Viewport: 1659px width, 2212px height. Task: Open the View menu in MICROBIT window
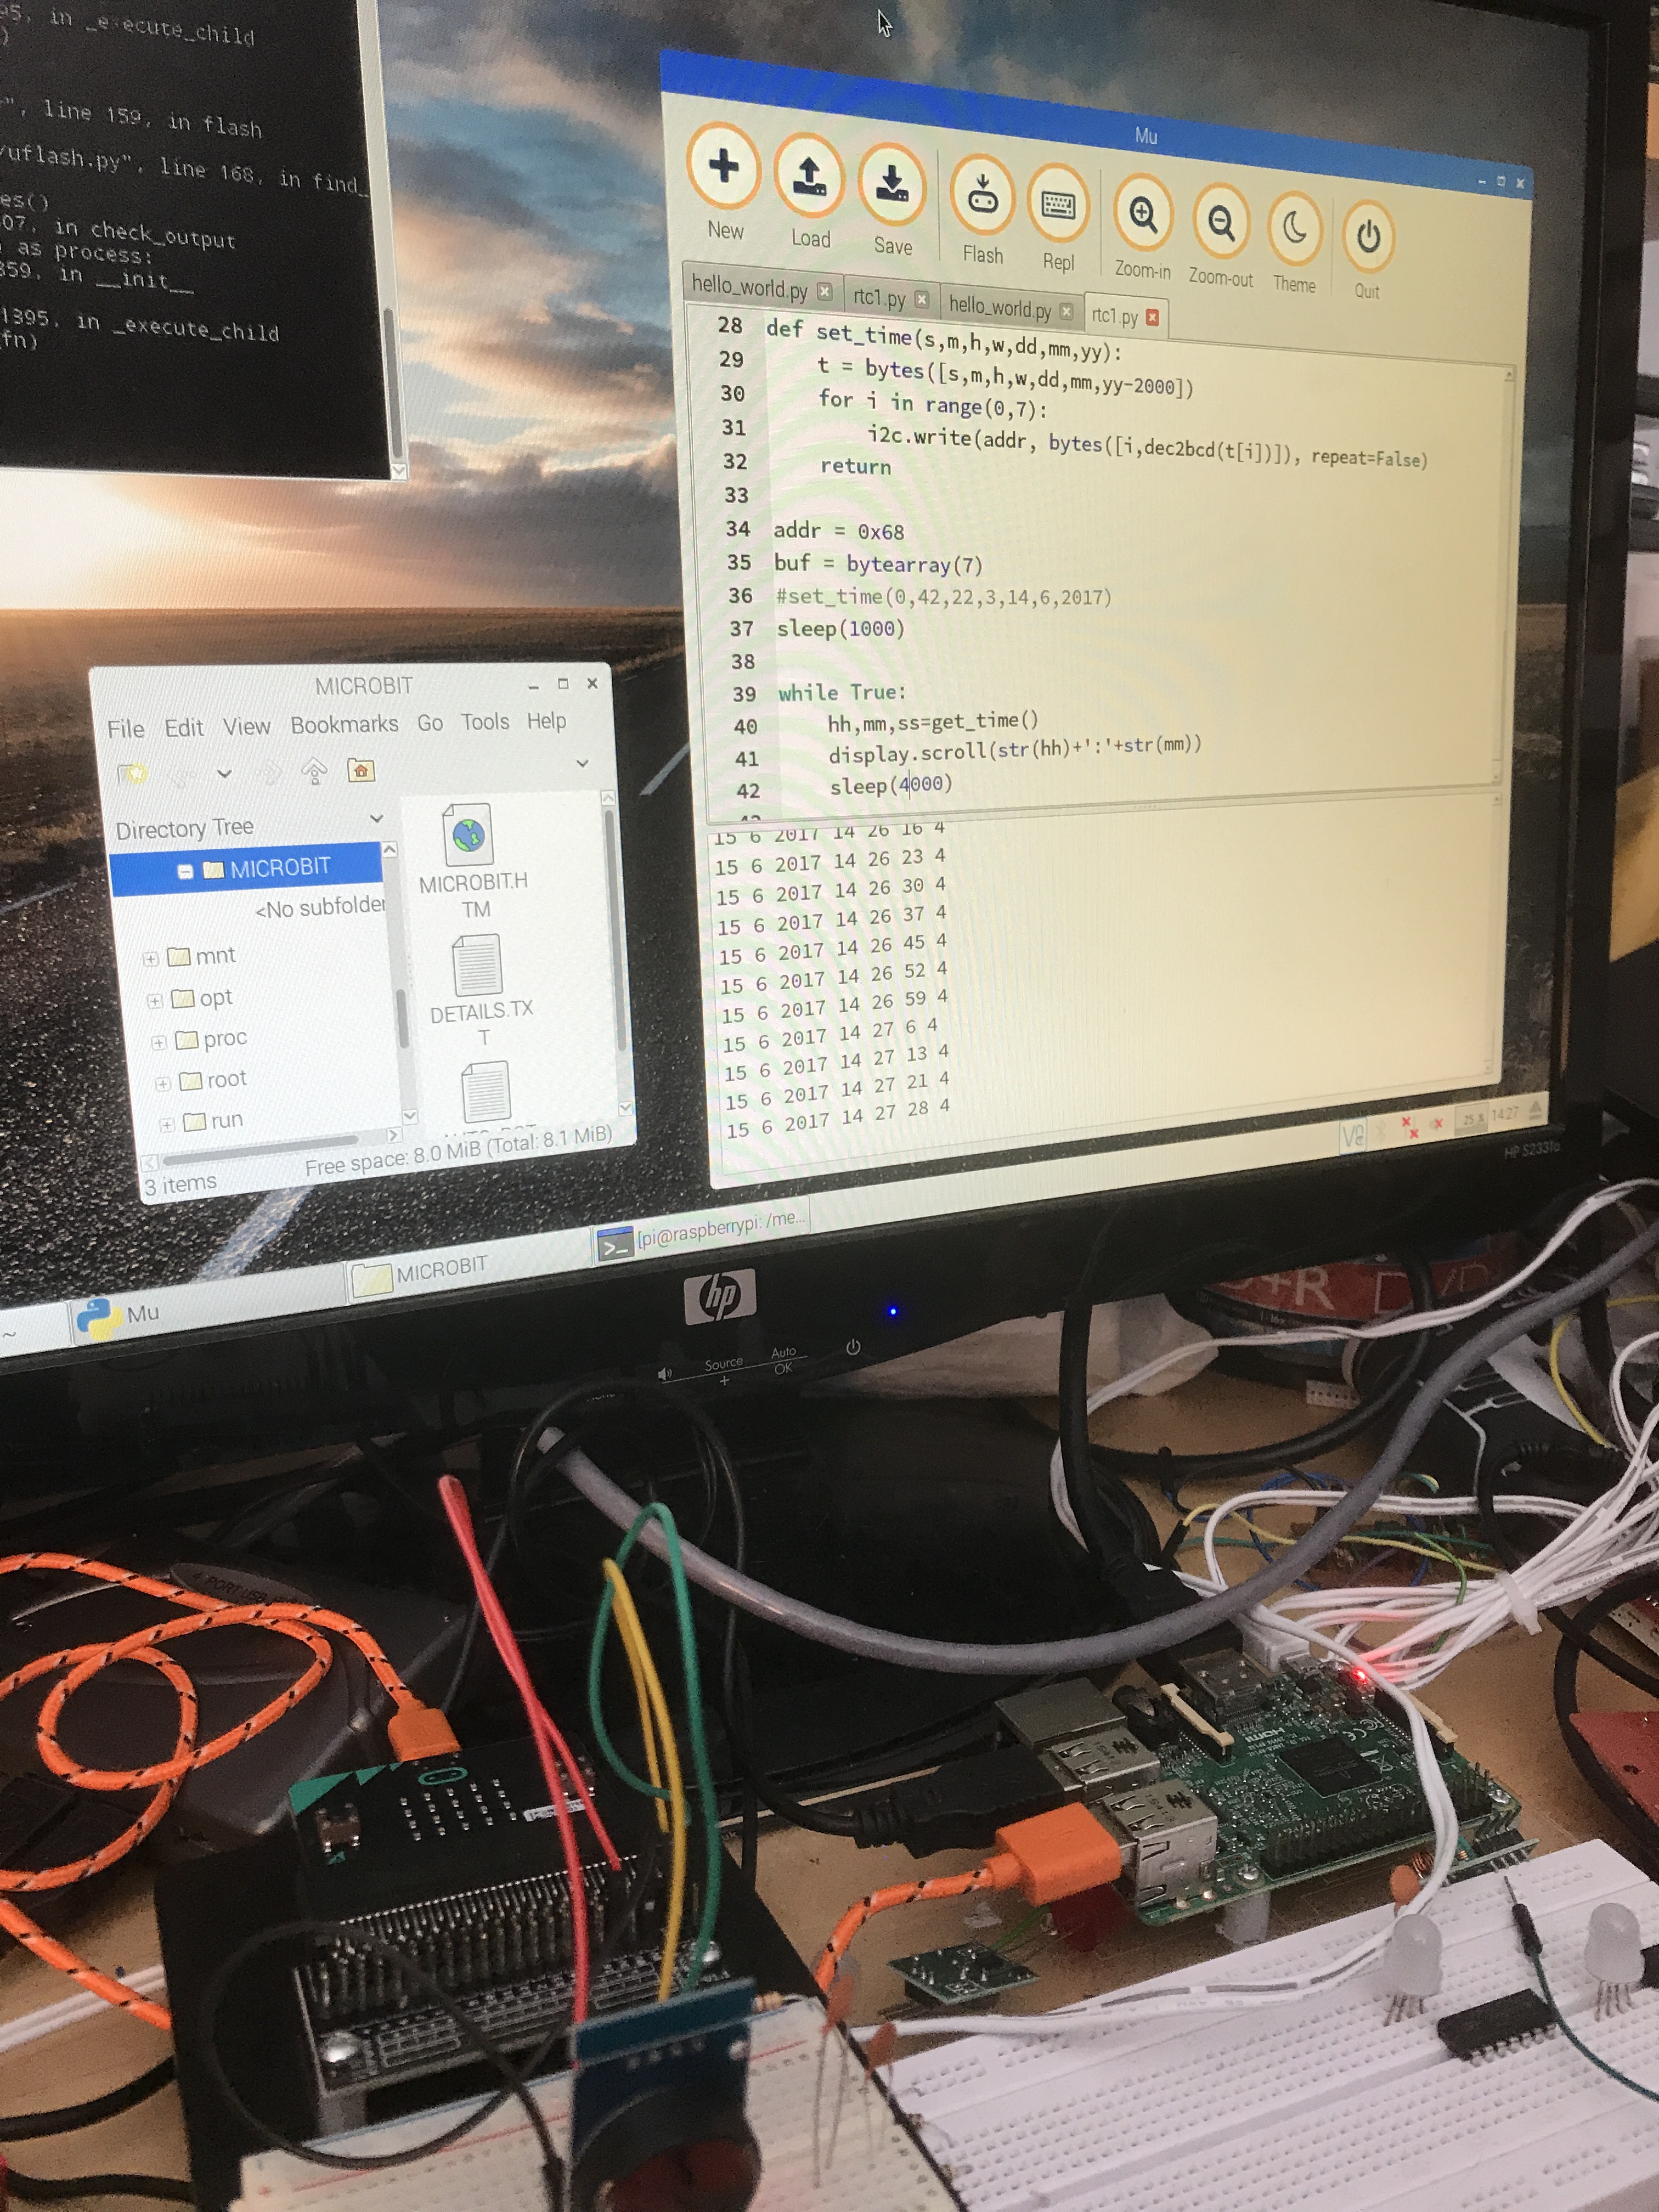247,726
